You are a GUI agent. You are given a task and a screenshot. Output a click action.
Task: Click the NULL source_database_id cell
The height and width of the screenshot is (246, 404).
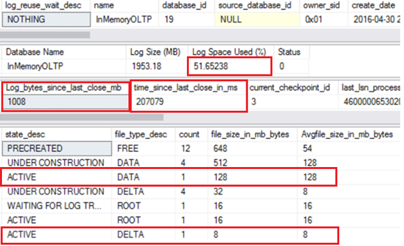pos(257,20)
